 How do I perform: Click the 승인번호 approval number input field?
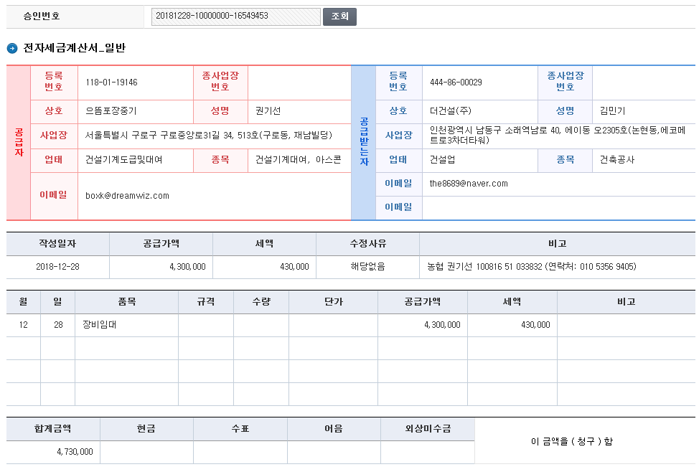tap(236, 16)
